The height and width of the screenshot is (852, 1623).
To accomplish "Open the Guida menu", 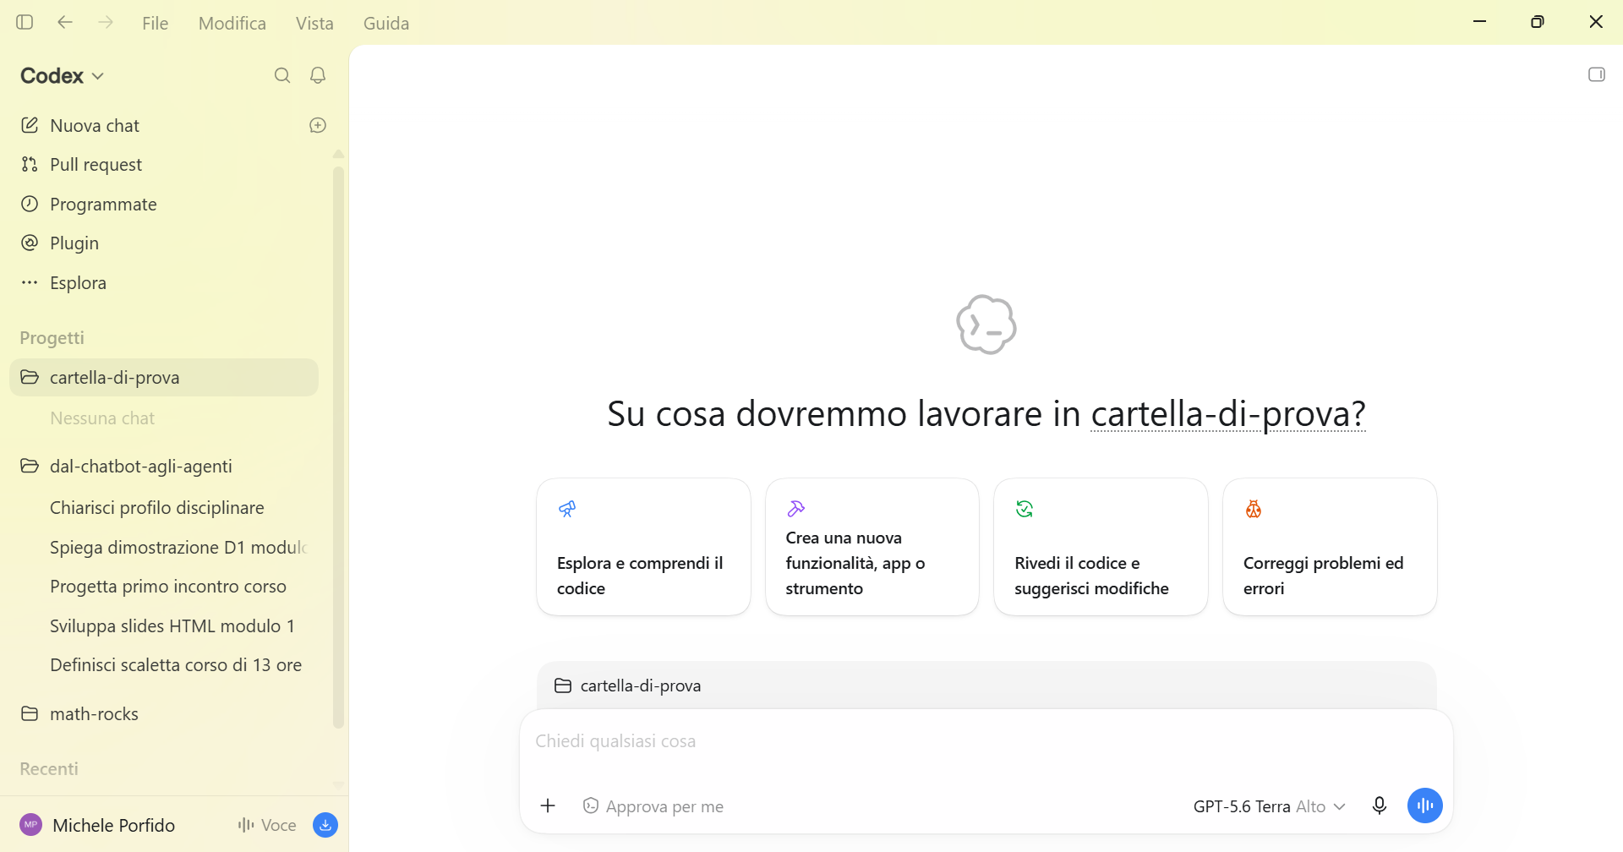I will pyautogui.click(x=386, y=24).
